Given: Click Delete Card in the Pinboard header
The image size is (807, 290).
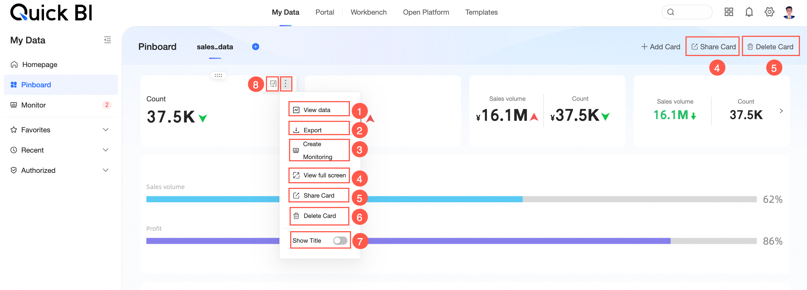Looking at the screenshot, I should (770, 47).
